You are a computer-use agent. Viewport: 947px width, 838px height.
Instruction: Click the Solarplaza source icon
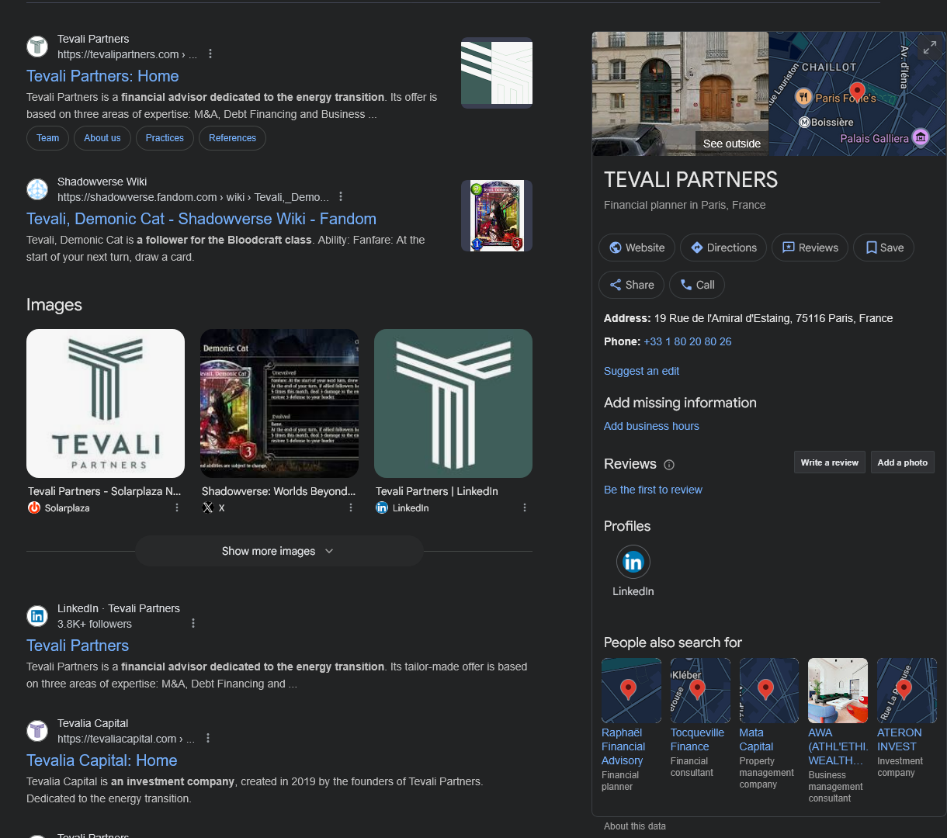[x=34, y=507]
